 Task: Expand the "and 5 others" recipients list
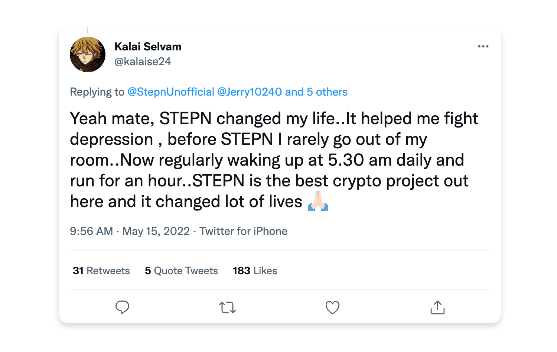coord(316,92)
